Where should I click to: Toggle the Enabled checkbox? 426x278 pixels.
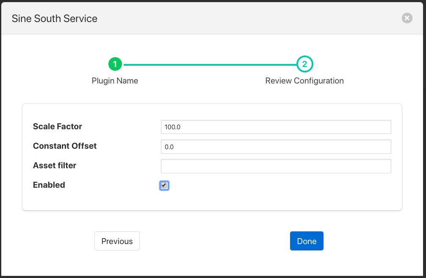pyautogui.click(x=164, y=185)
